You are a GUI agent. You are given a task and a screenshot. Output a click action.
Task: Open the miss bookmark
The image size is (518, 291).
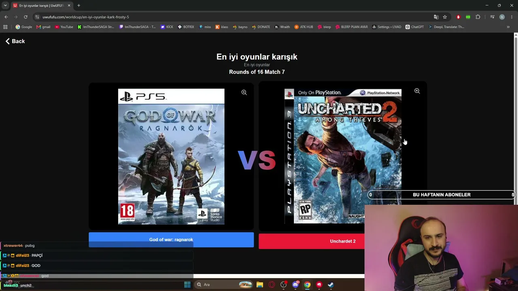tap(204, 27)
